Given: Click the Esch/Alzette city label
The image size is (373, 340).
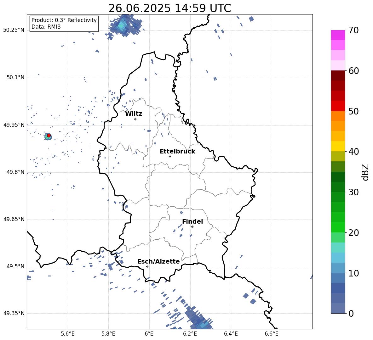Looking at the screenshot, I should coord(158,261).
